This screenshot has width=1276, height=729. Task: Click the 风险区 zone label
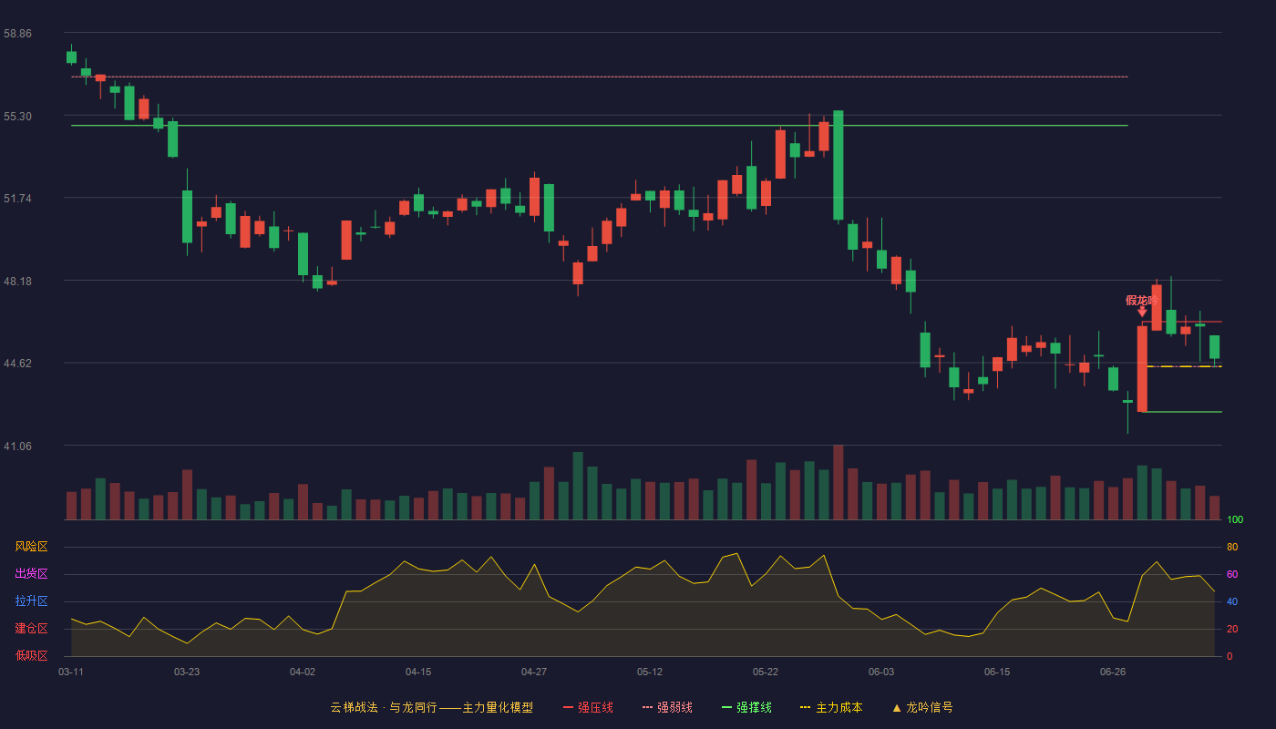tap(31, 547)
